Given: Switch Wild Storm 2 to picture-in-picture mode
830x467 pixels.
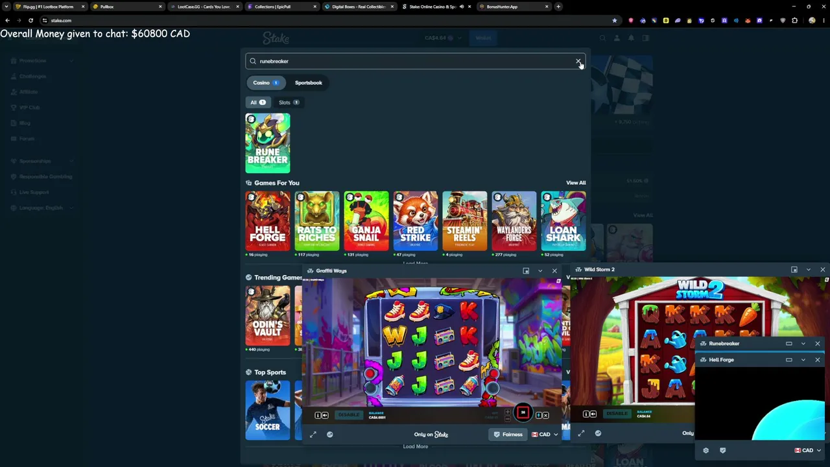Looking at the screenshot, I should 794,269.
